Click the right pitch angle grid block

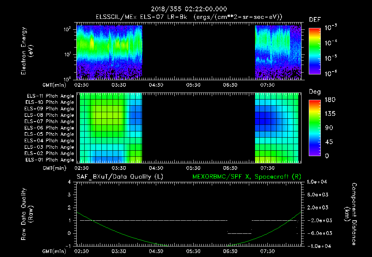coord(276,128)
